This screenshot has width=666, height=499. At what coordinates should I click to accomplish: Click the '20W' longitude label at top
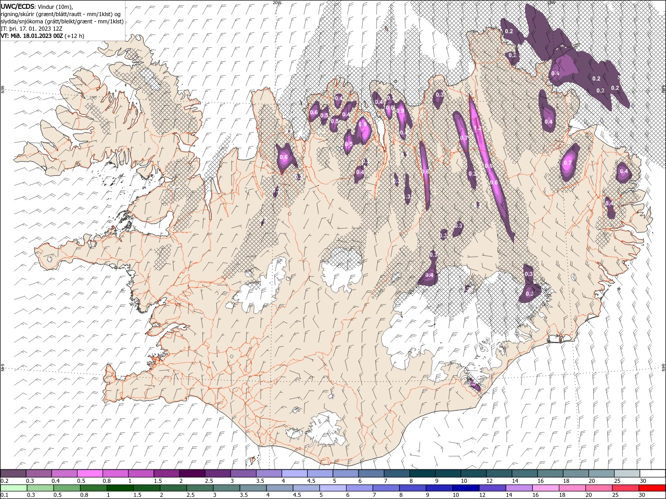tap(277, 3)
